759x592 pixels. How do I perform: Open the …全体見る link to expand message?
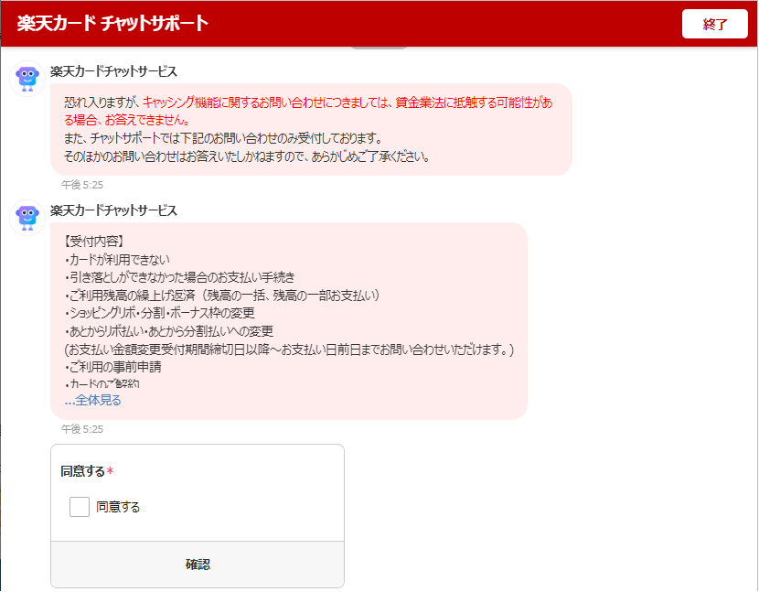pos(92,400)
